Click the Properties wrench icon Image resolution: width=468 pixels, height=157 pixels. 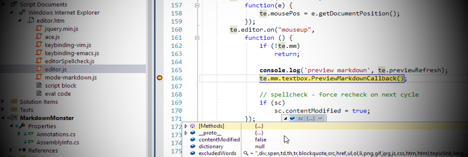coord(22,126)
